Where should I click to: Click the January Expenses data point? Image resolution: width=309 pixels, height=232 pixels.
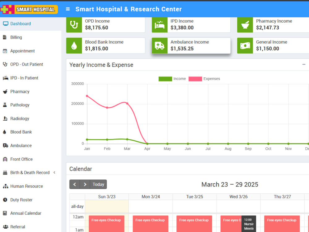click(87, 96)
